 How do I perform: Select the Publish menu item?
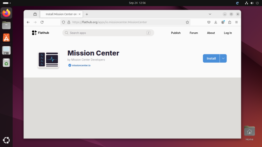[x=176, y=33]
